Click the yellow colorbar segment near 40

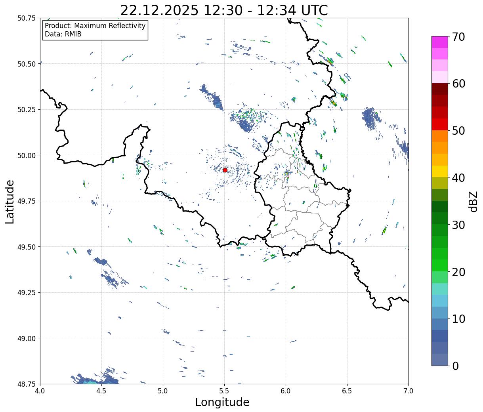coord(440,171)
